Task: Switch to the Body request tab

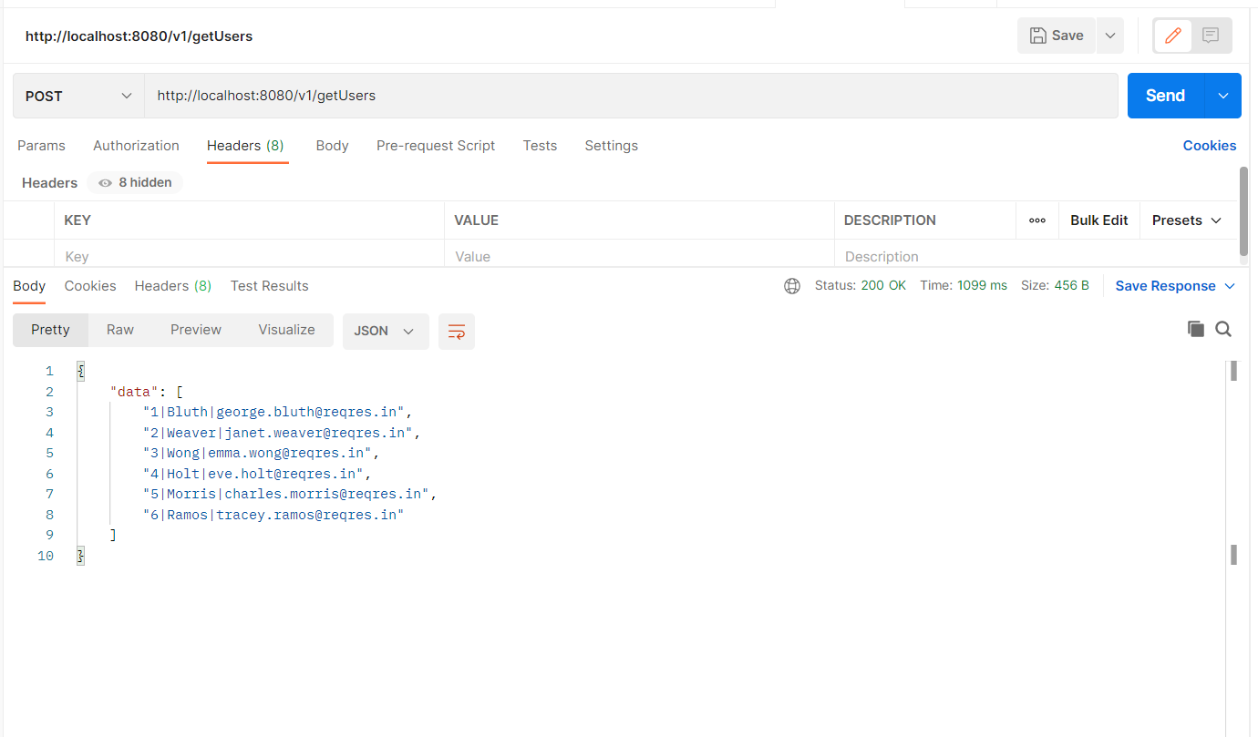Action: point(332,146)
